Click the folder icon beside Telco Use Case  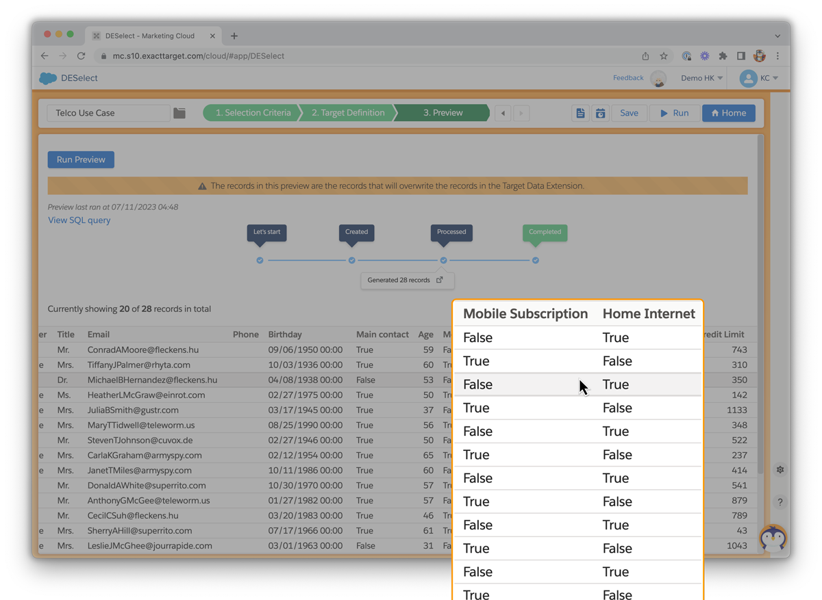tap(179, 113)
